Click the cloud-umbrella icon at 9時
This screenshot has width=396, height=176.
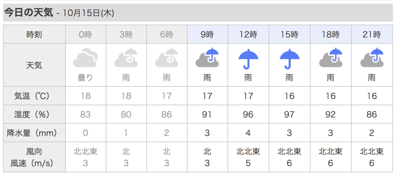pyautogui.click(x=207, y=58)
